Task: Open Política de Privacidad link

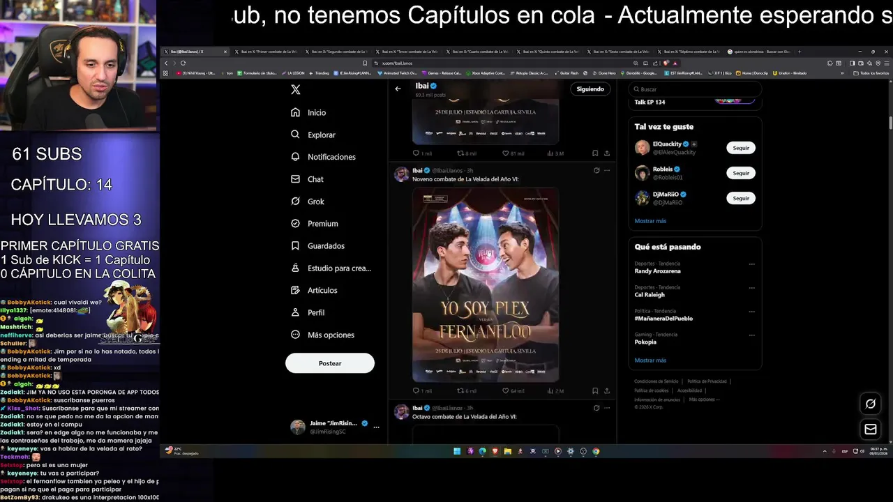Action: [707, 381]
